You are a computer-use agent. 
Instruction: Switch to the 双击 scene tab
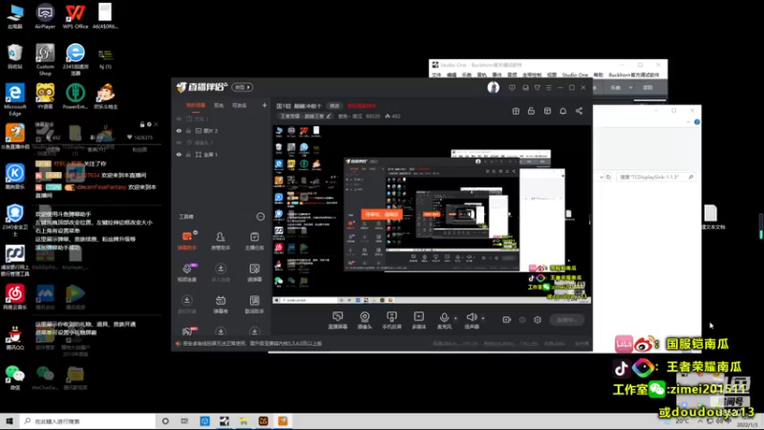[219, 105]
